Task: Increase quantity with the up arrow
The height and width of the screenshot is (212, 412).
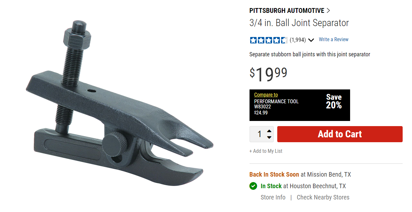Action: [x=269, y=131]
